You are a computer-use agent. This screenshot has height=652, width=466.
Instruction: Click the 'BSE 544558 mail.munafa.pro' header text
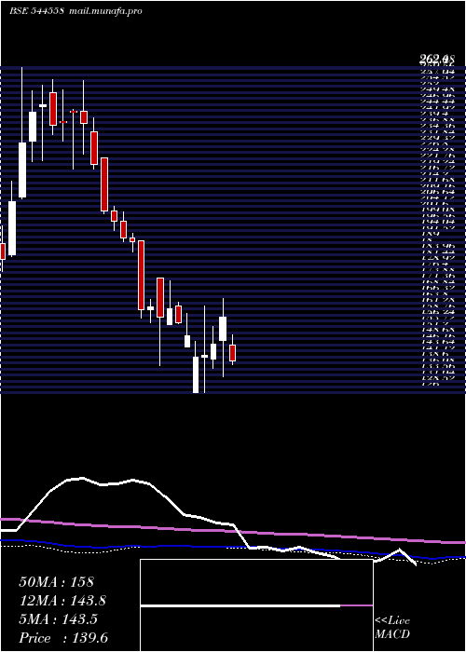pyautogui.click(x=75, y=11)
